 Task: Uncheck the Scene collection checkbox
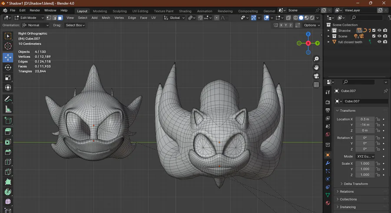[373, 36]
